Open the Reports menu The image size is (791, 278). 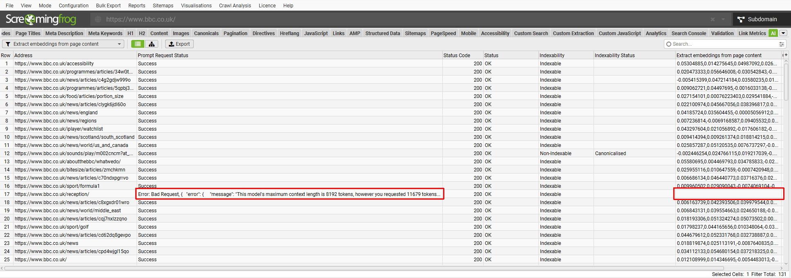click(137, 6)
